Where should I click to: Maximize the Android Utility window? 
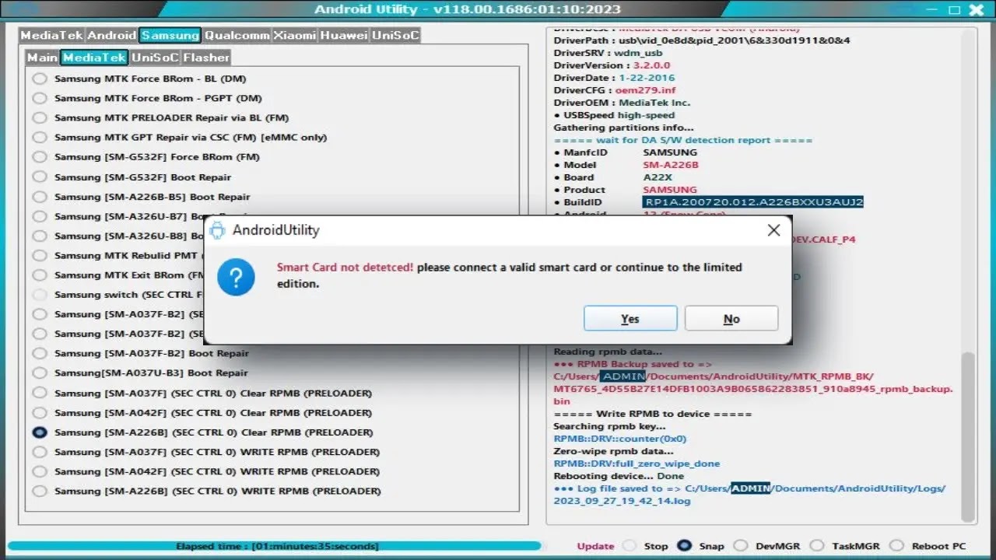(x=954, y=9)
